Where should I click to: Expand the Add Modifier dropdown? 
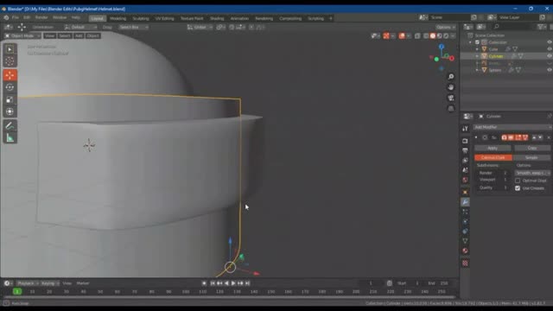512,127
